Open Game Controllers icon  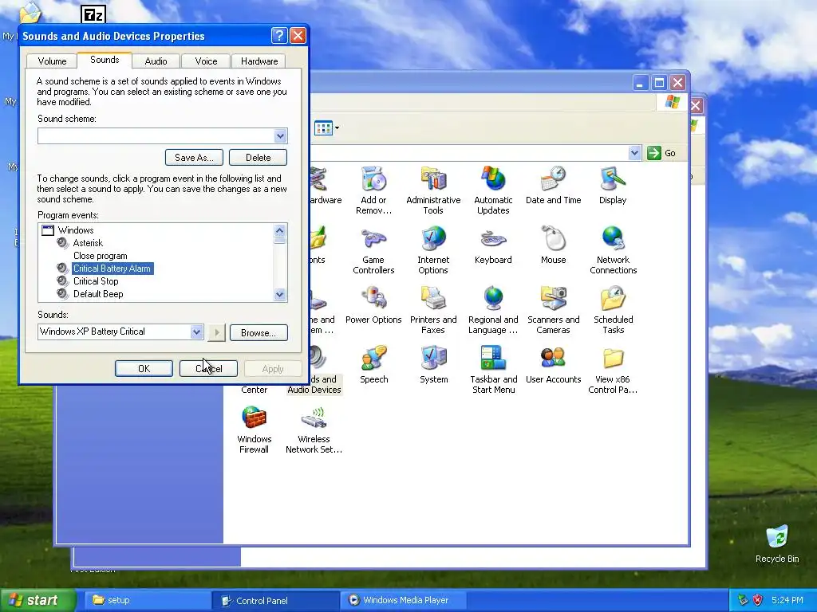pyautogui.click(x=373, y=250)
